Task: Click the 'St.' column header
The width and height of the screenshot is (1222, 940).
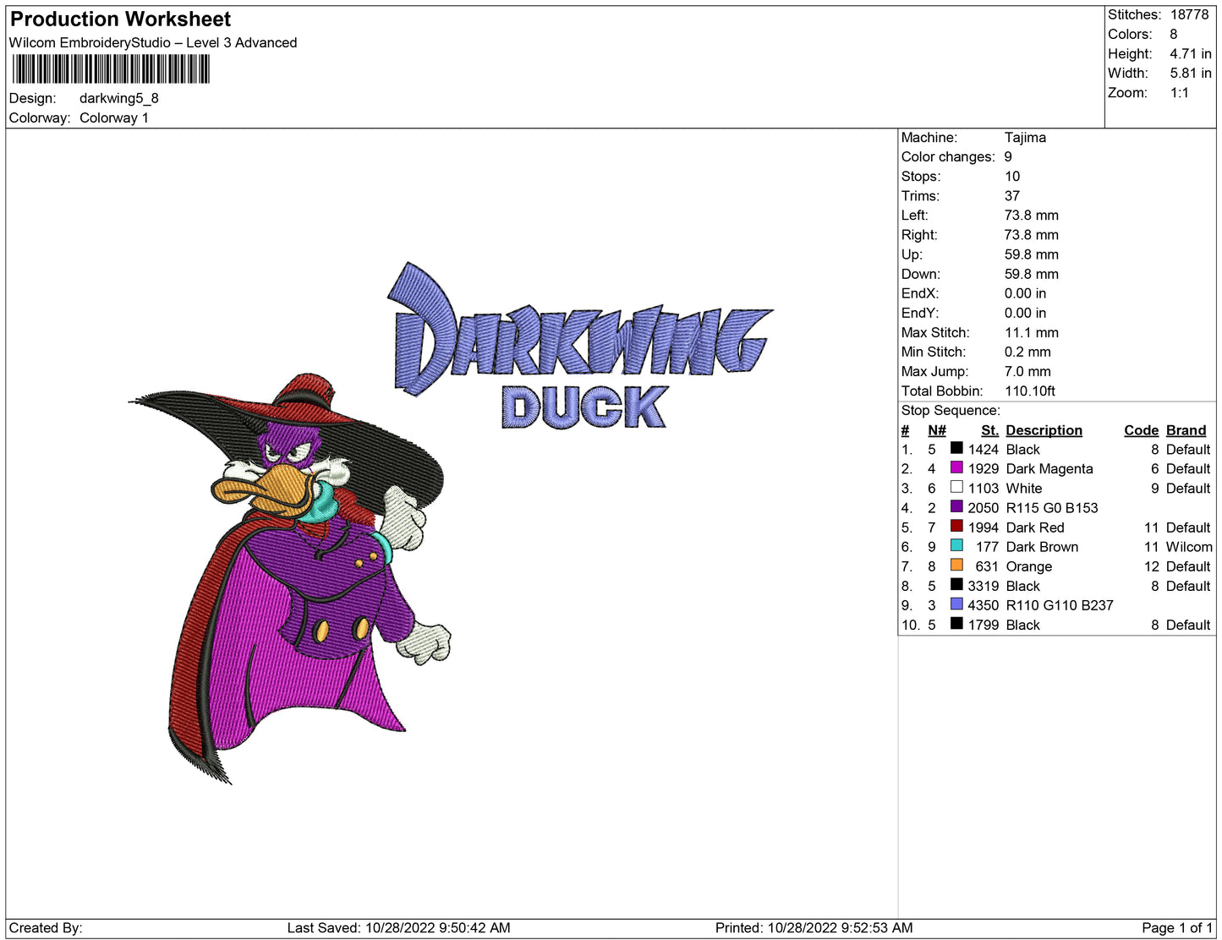Action: coord(989,430)
